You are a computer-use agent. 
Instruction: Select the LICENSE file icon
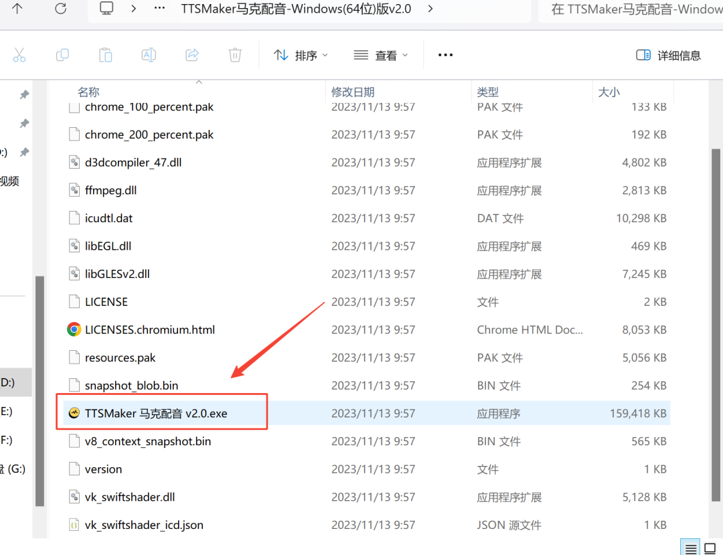pos(74,302)
